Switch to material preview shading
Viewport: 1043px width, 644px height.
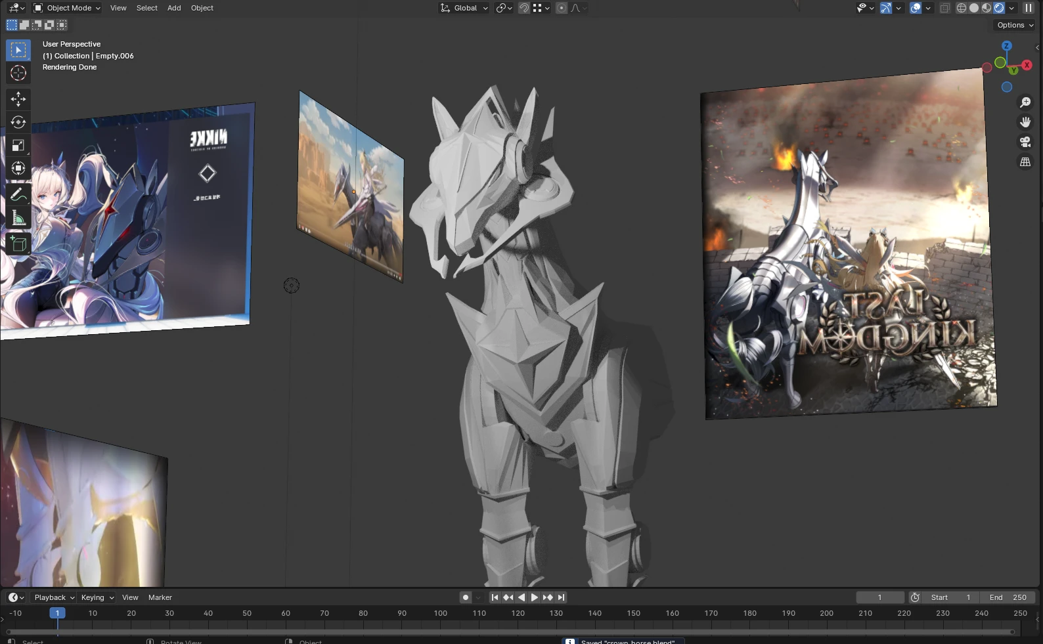986,8
